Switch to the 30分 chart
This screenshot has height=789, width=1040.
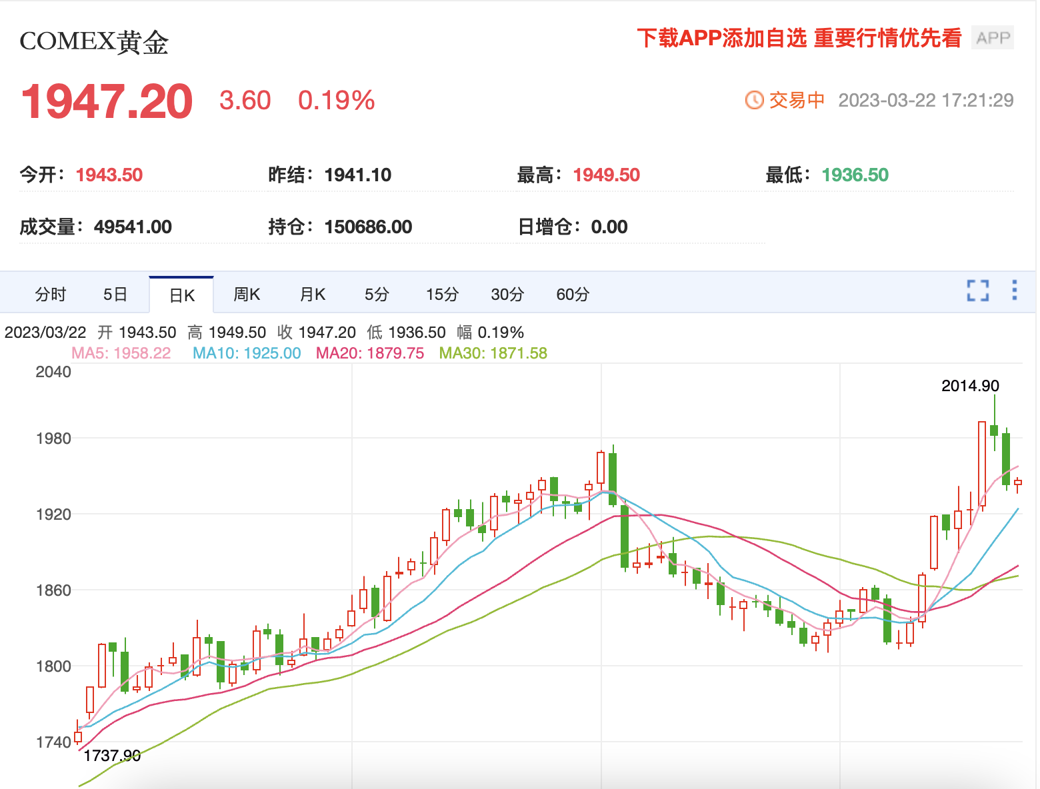[x=506, y=293]
